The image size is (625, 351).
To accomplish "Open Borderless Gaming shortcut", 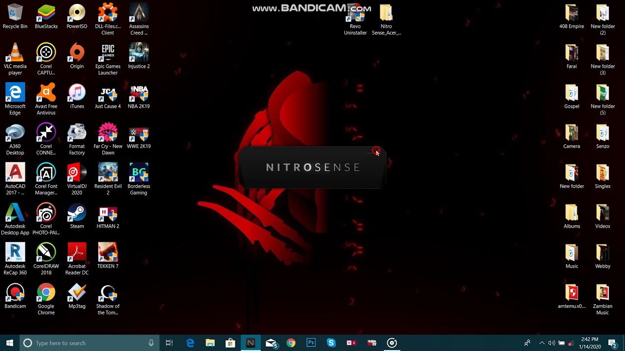I will (139, 179).
